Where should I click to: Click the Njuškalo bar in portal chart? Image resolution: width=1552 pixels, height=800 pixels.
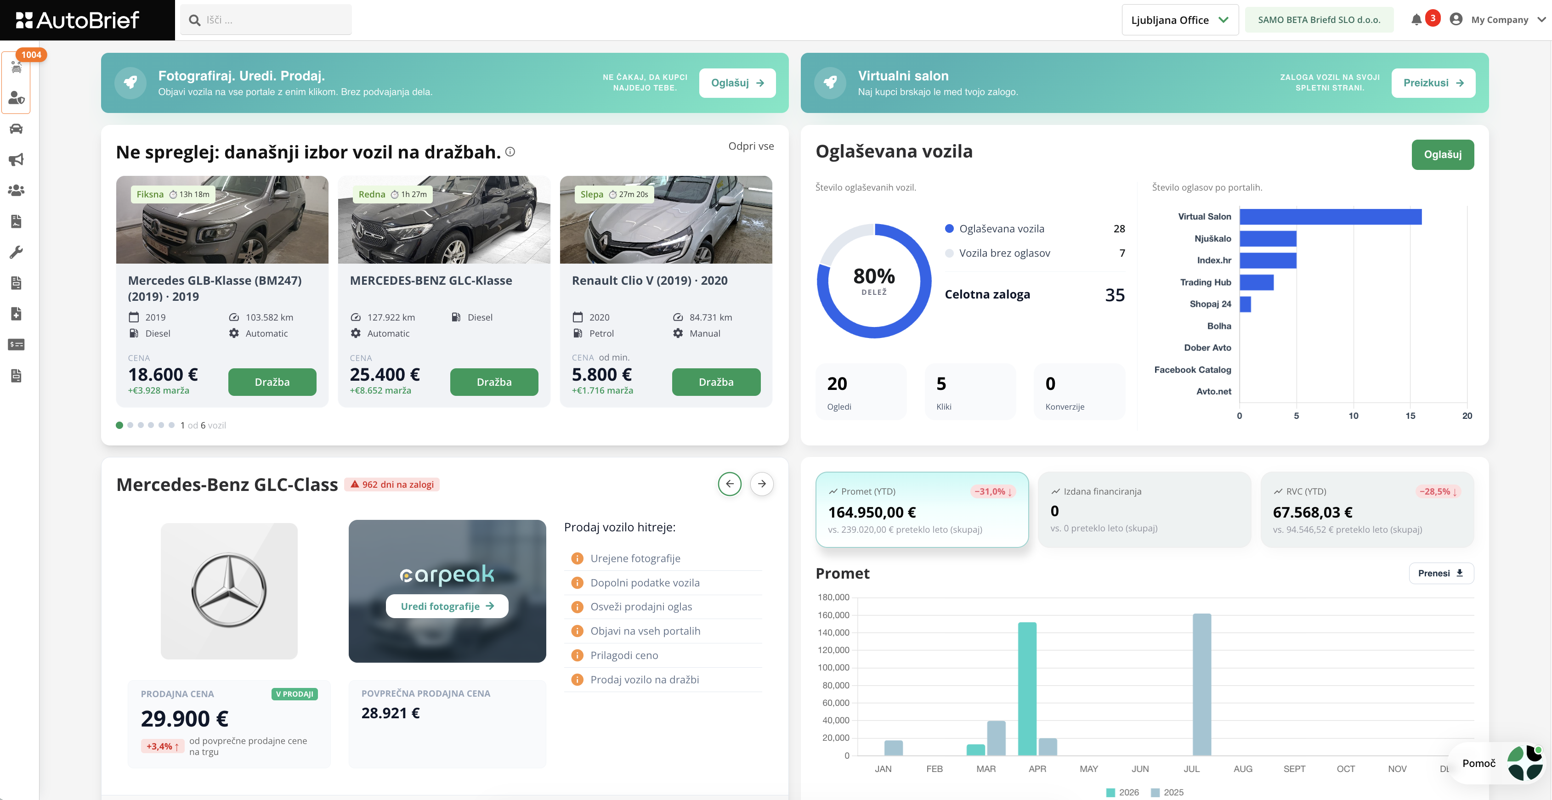pyautogui.click(x=1268, y=238)
